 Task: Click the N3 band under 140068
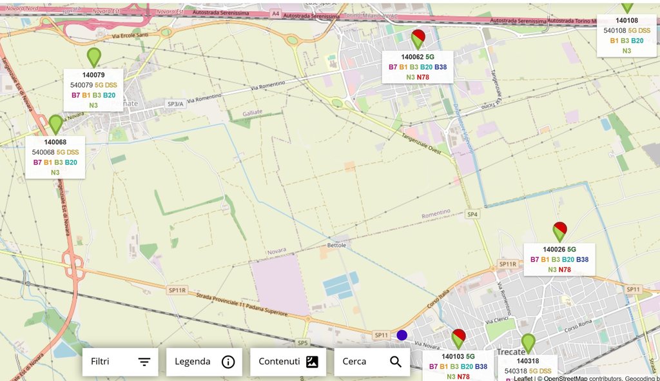click(55, 173)
